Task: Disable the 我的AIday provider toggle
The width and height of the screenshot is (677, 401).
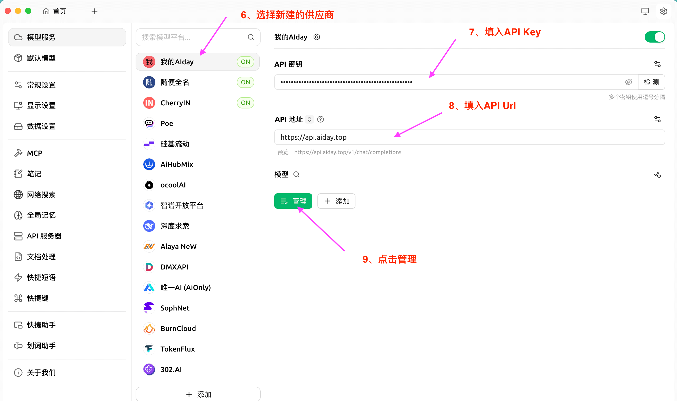Action: [655, 37]
